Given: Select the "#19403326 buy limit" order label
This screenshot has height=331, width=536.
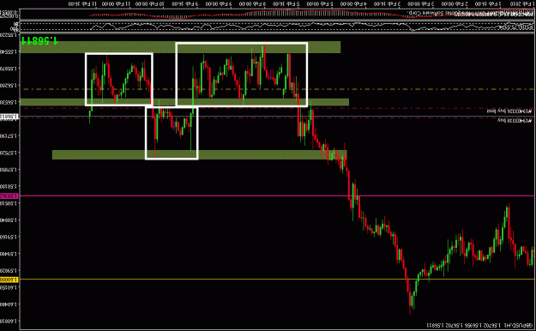Looking at the screenshot, I should [x=509, y=111].
